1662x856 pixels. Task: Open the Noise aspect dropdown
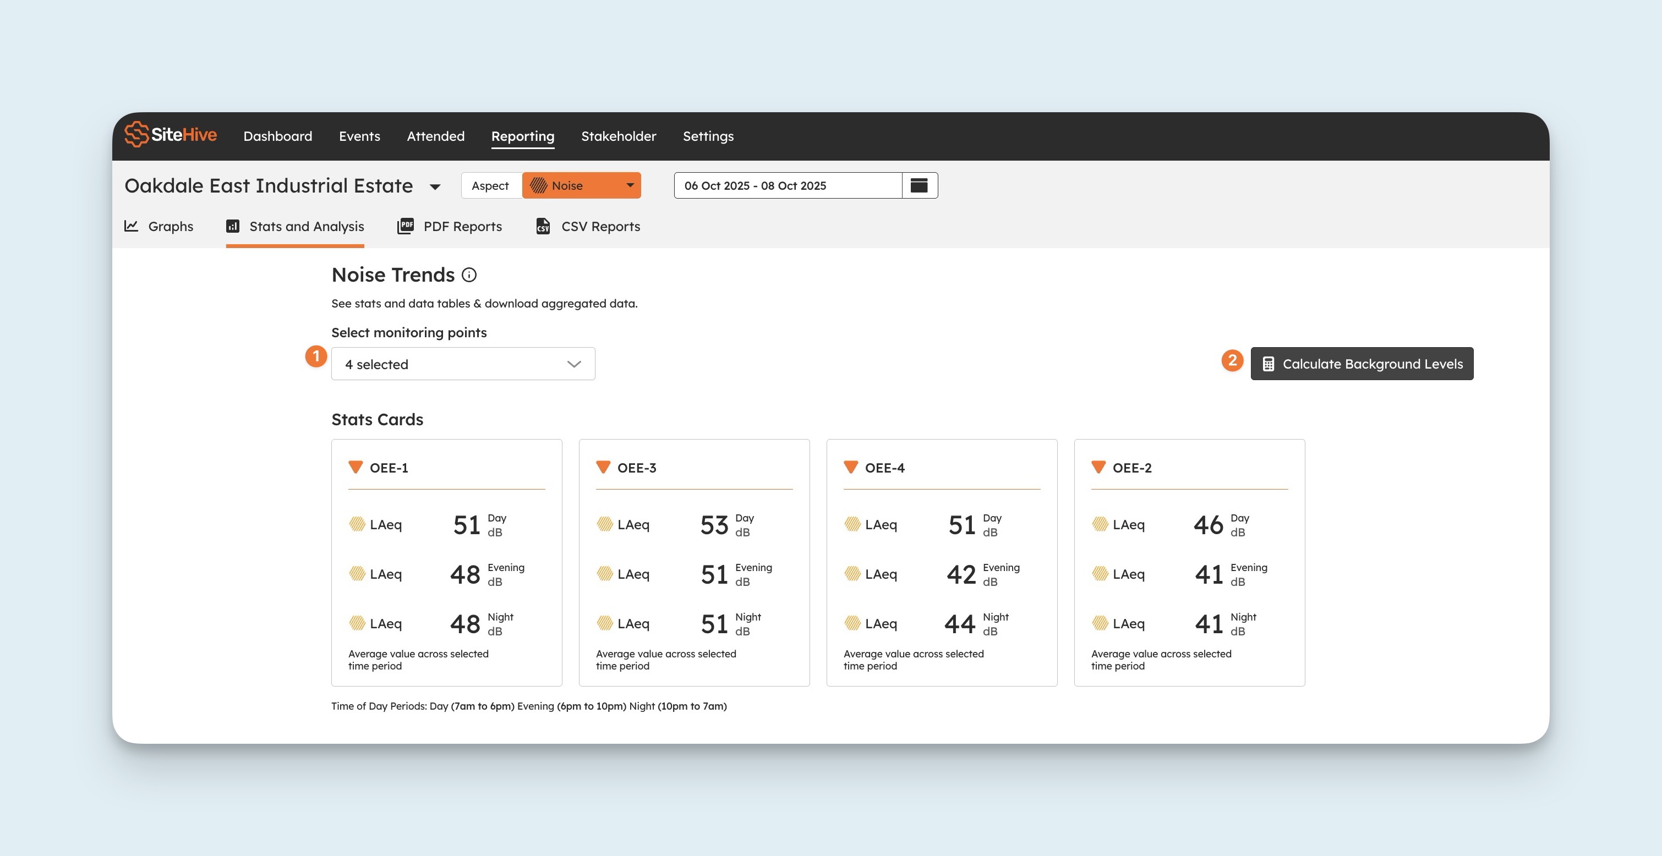[x=581, y=186]
